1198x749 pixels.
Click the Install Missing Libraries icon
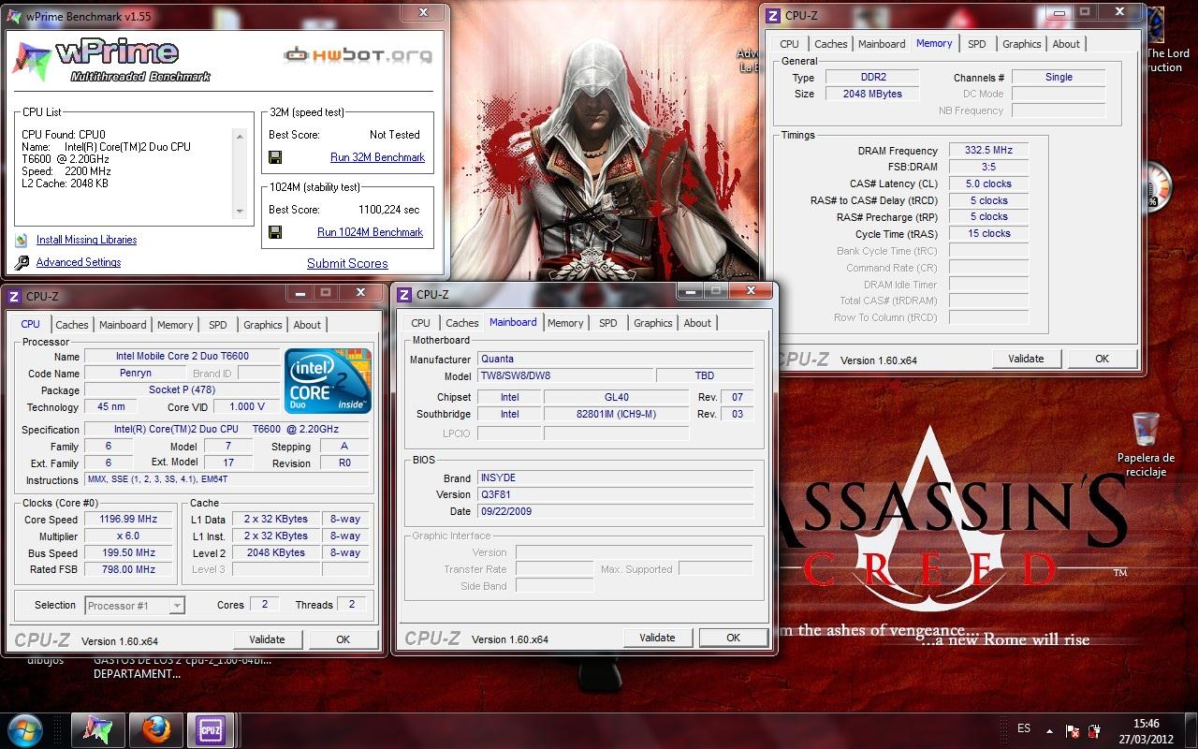coord(22,240)
